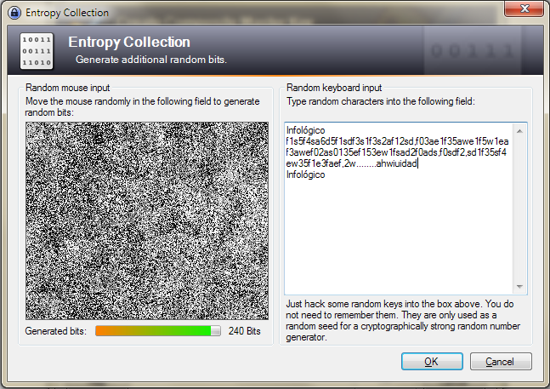
Task: Click the binary digits banner icon
Action: pyautogui.click(x=37, y=51)
